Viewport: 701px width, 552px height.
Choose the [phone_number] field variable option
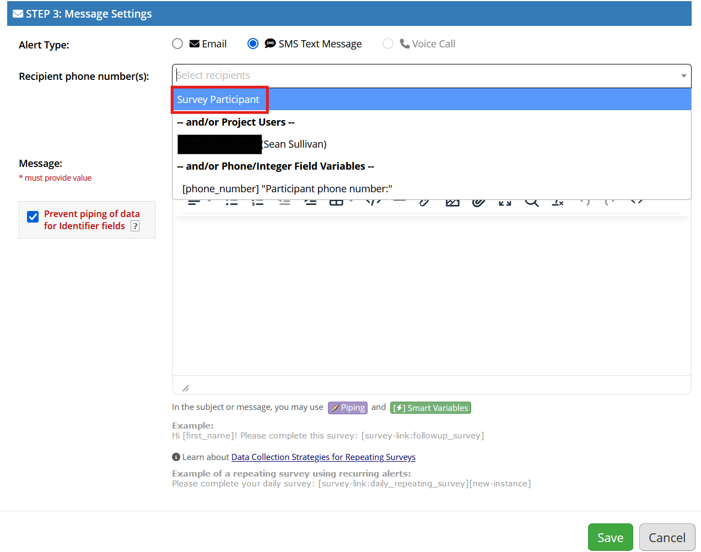click(x=432, y=189)
